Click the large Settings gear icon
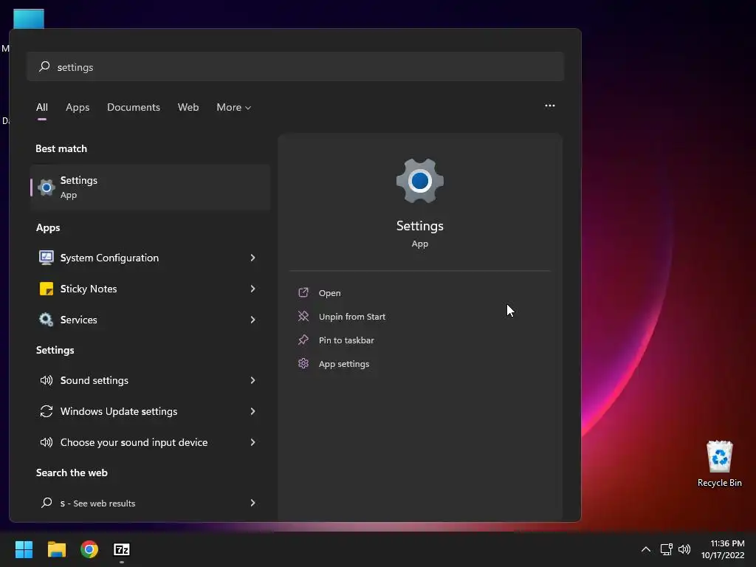 420,182
